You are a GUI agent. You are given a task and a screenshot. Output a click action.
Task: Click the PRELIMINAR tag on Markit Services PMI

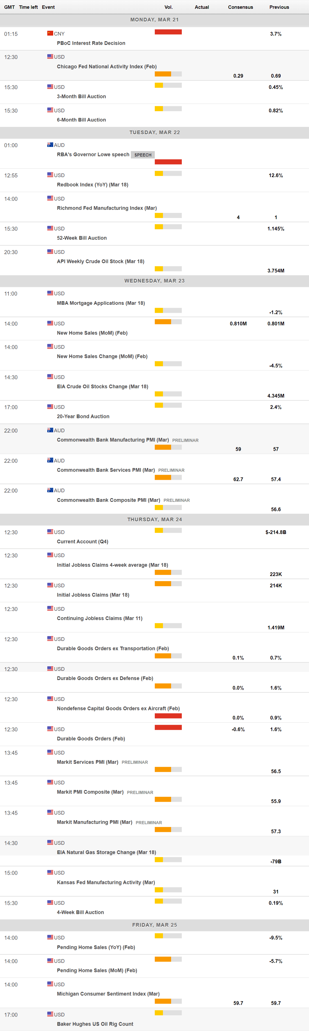135,762
